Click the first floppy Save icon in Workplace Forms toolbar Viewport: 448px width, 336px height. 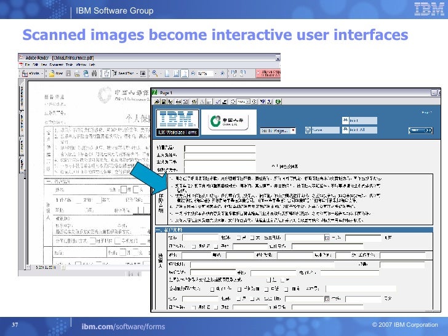click(x=164, y=102)
